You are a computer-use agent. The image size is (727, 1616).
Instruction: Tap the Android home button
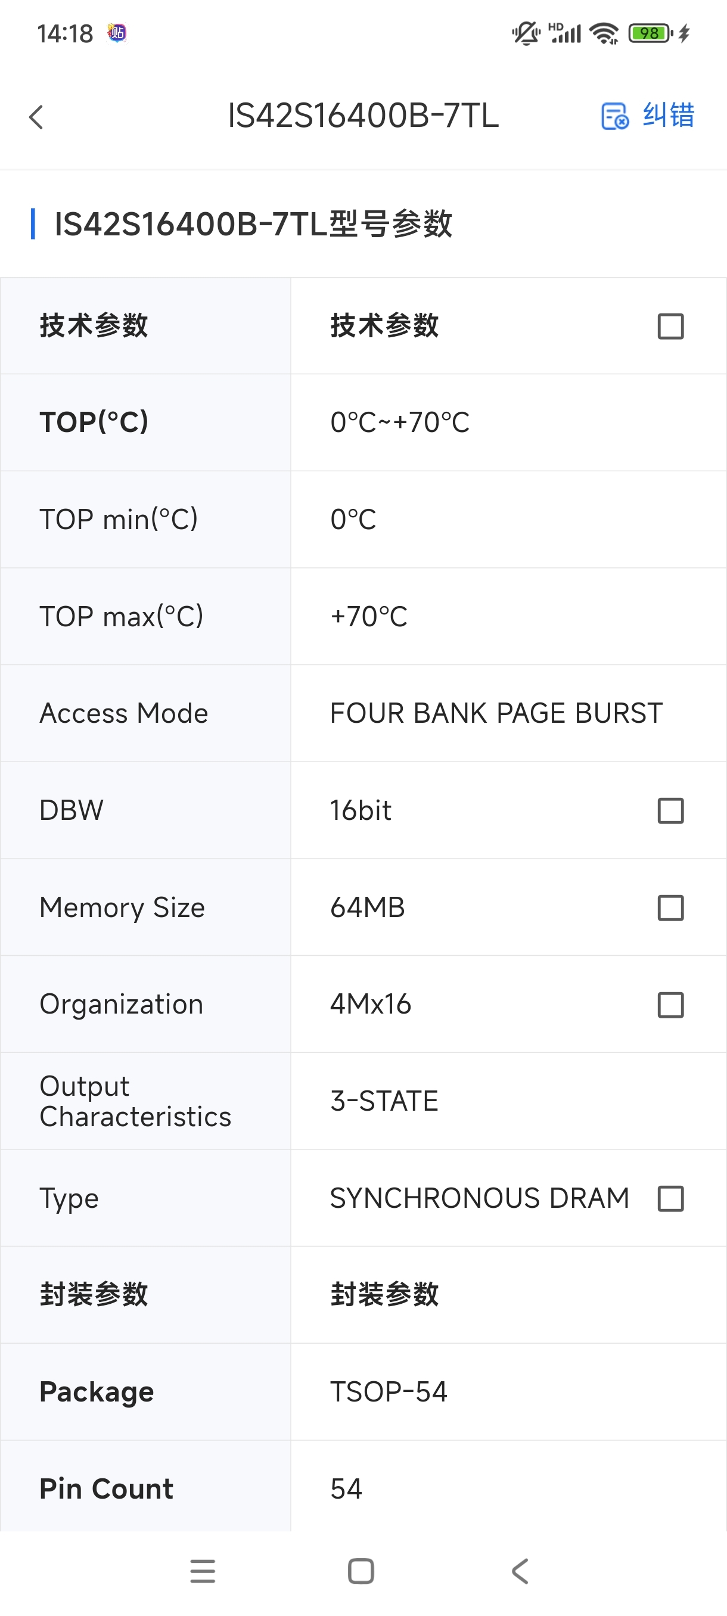coord(361,1571)
